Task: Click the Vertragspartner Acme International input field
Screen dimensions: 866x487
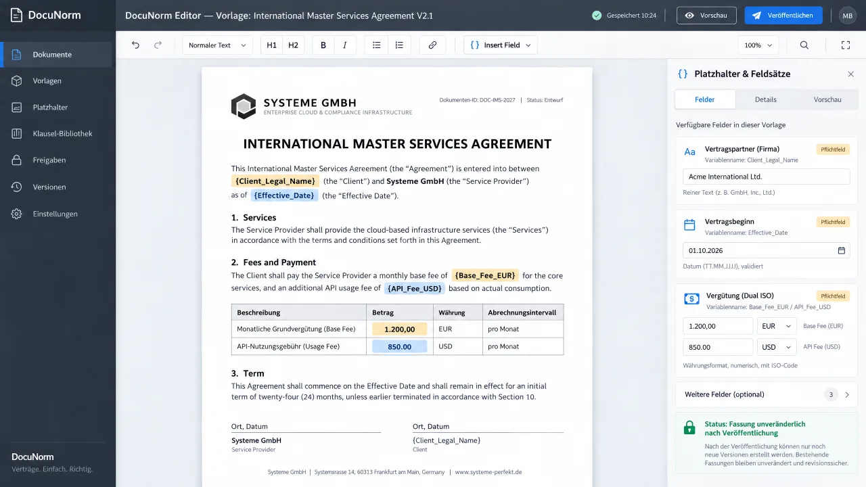Action: coord(767,177)
